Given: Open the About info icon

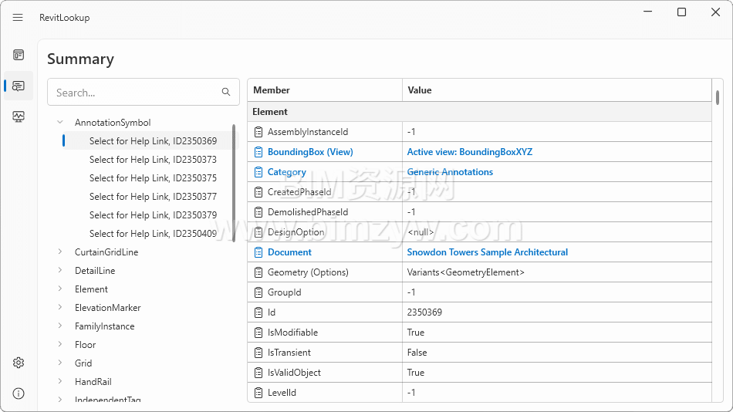Looking at the screenshot, I should 19,393.
